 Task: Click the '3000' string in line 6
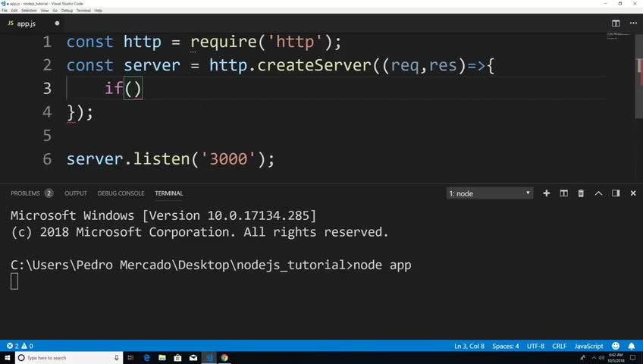(x=228, y=159)
